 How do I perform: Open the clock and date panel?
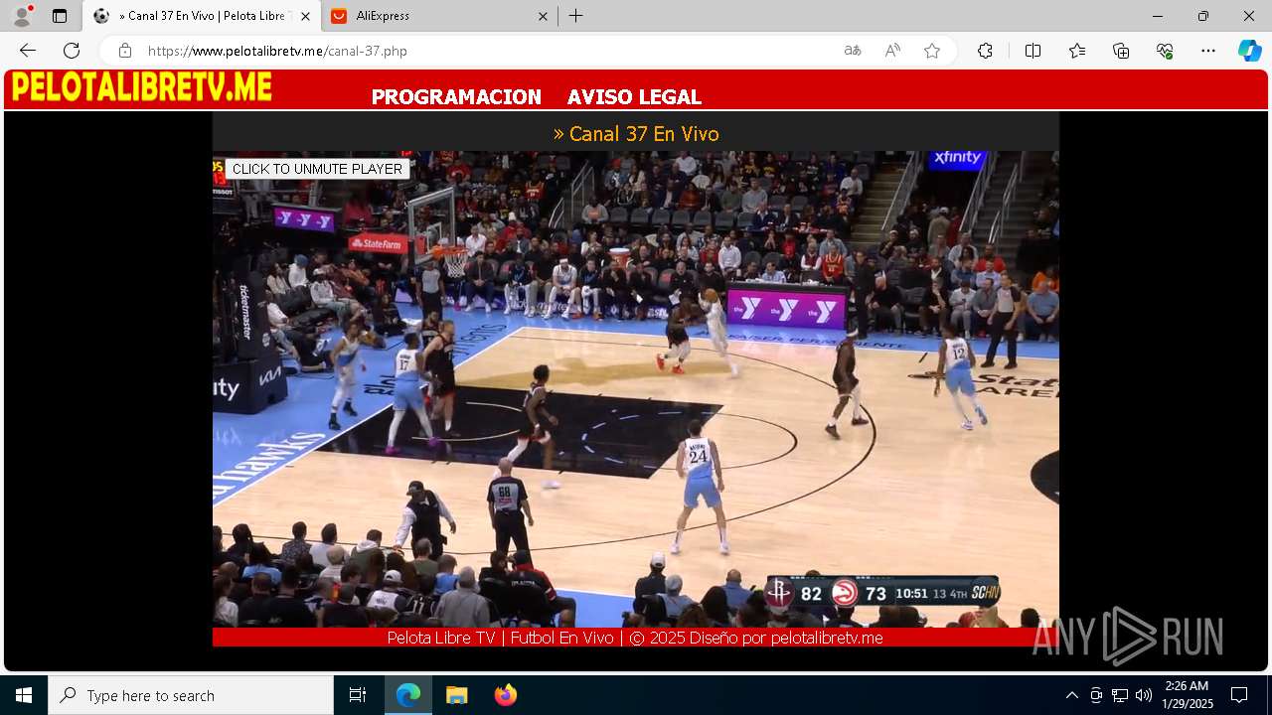[1188, 695]
